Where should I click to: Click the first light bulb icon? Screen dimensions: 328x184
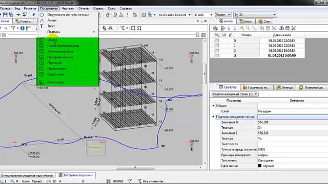coord(229,28)
